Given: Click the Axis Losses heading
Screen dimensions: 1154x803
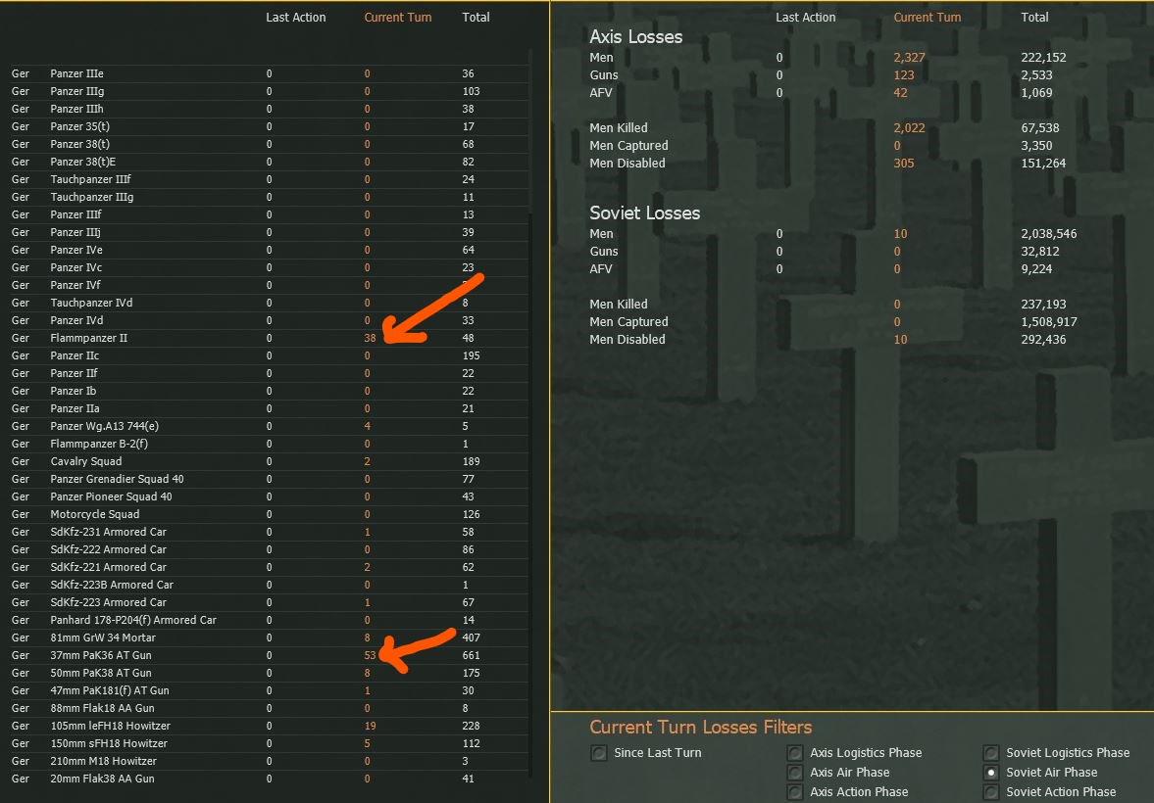Looking at the screenshot, I should pyautogui.click(x=636, y=37).
